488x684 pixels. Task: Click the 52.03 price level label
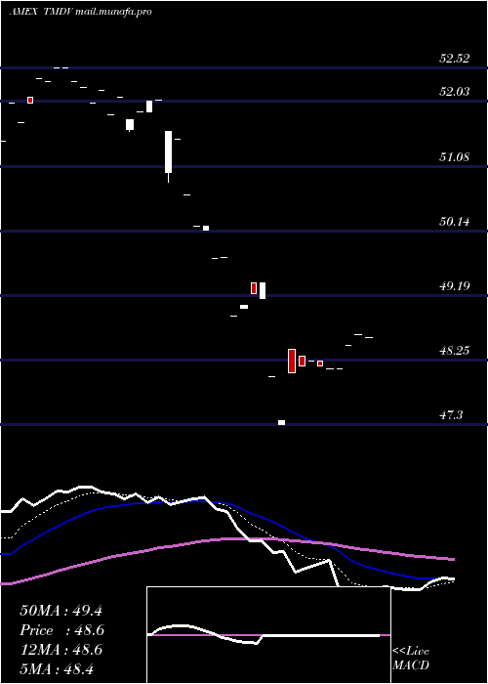point(455,92)
